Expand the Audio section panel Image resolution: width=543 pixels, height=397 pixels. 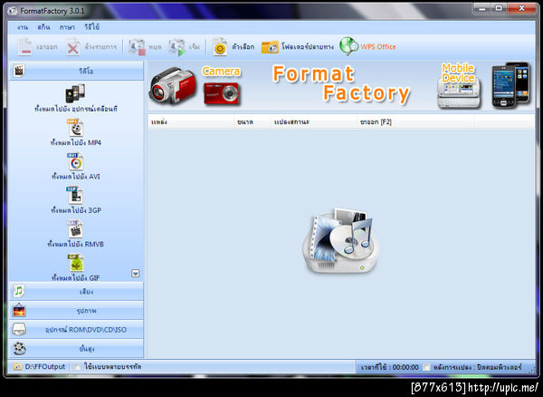(76, 291)
